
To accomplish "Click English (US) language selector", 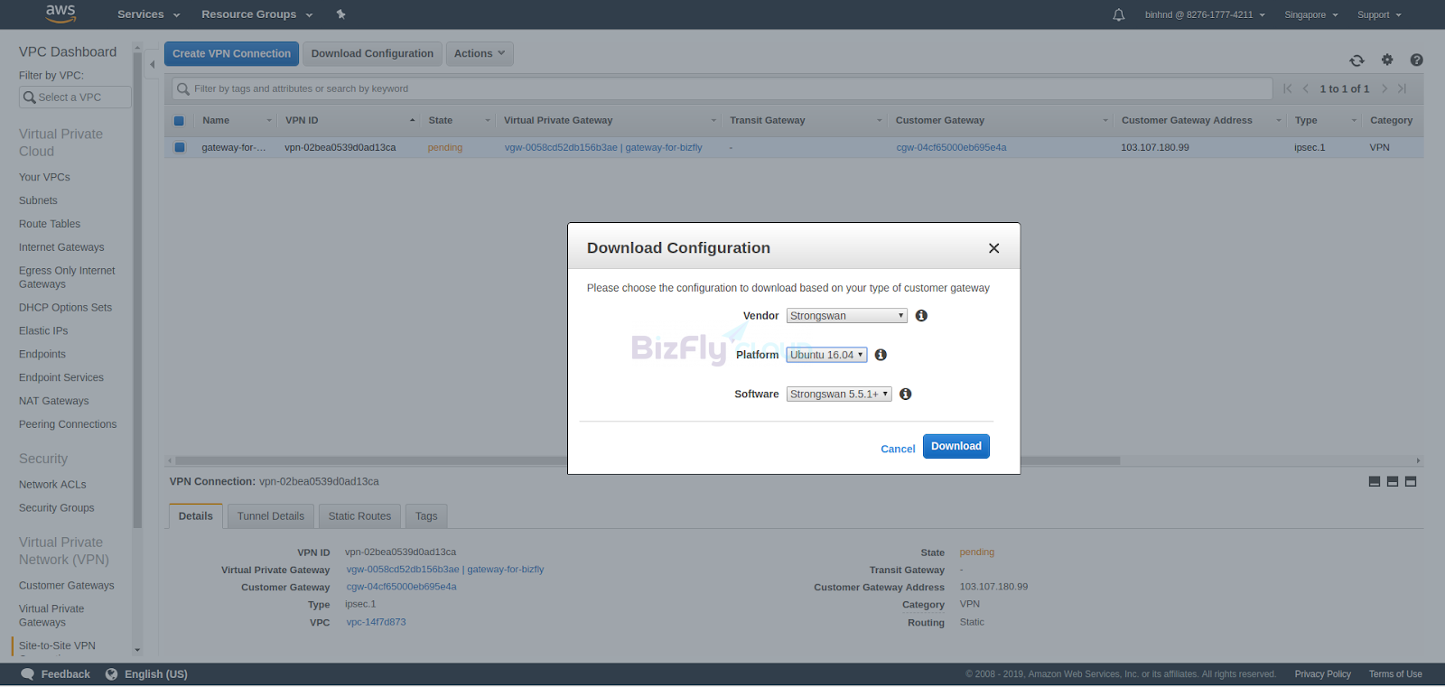I will click(x=156, y=674).
